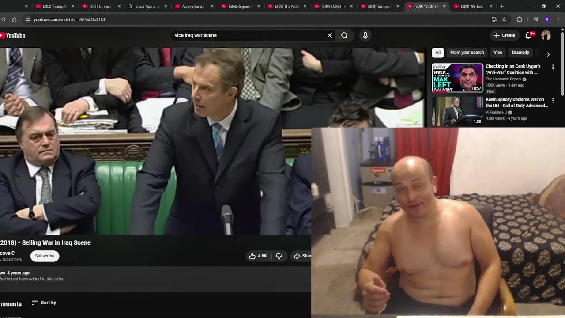Select the 'Dramedy' filter chip
This screenshot has height=318, width=565.
[x=520, y=53]
